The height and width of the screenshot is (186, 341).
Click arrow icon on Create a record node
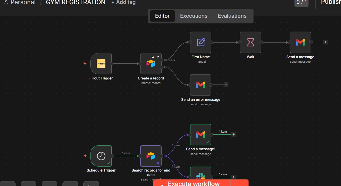(158, 57)
